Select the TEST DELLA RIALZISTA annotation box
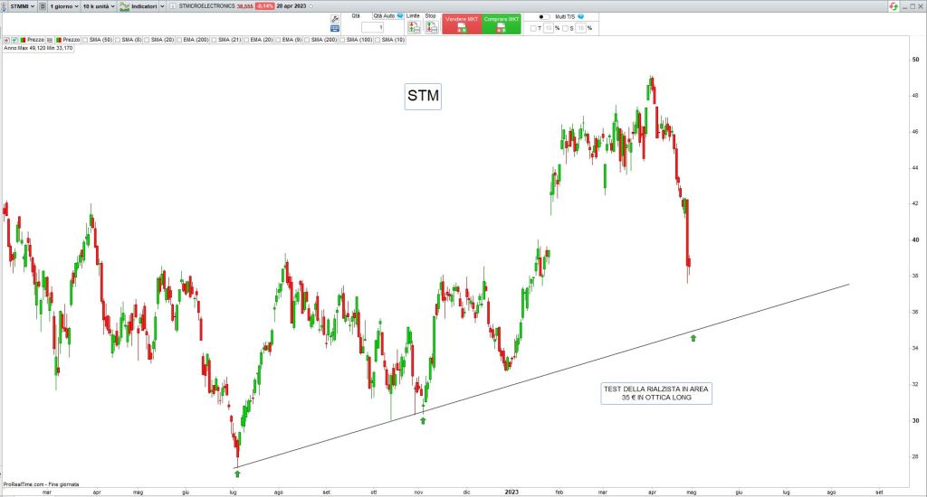Screen dimensions: 927x497 coord(656,393)
